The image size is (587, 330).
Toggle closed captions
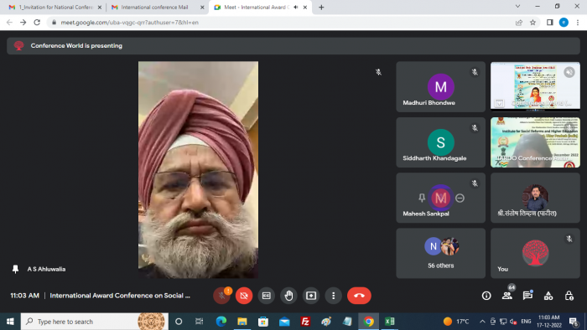266,296
